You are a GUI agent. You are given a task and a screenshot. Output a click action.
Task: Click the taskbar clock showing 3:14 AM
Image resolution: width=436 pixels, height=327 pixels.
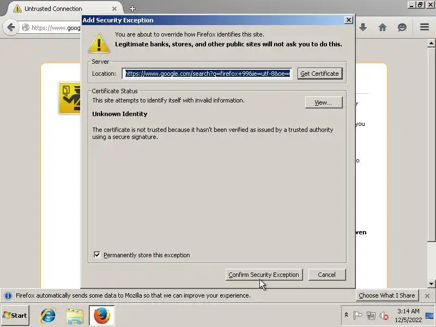coord(408,316)
